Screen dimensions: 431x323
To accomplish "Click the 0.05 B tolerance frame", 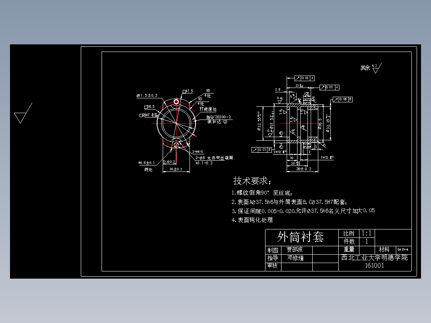I will (x=343, y=100).
